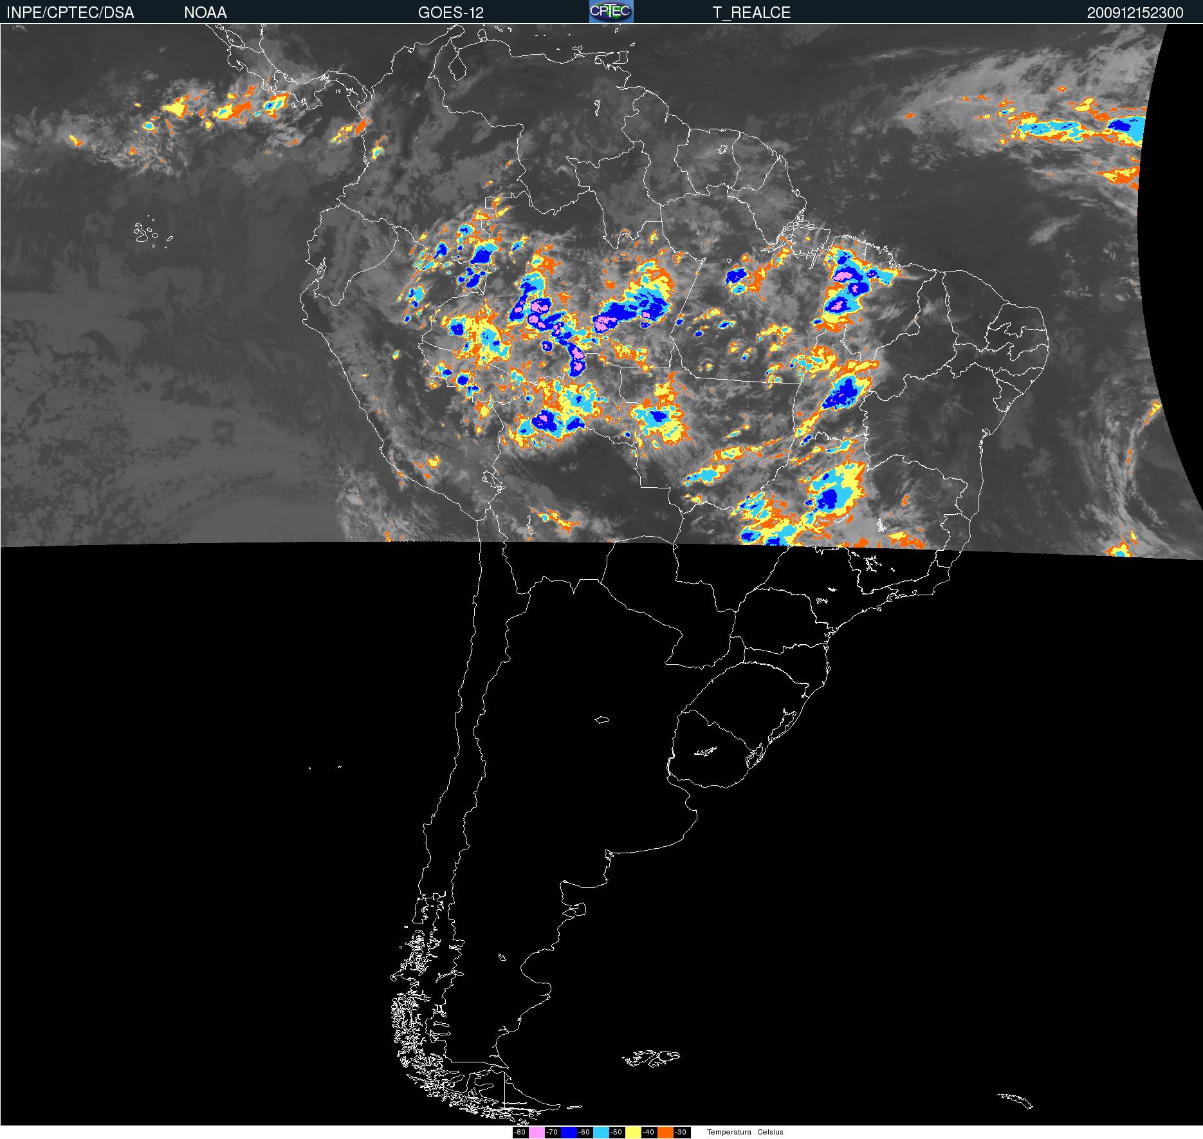Click the pink legend swatch

tap(537, 1133)
